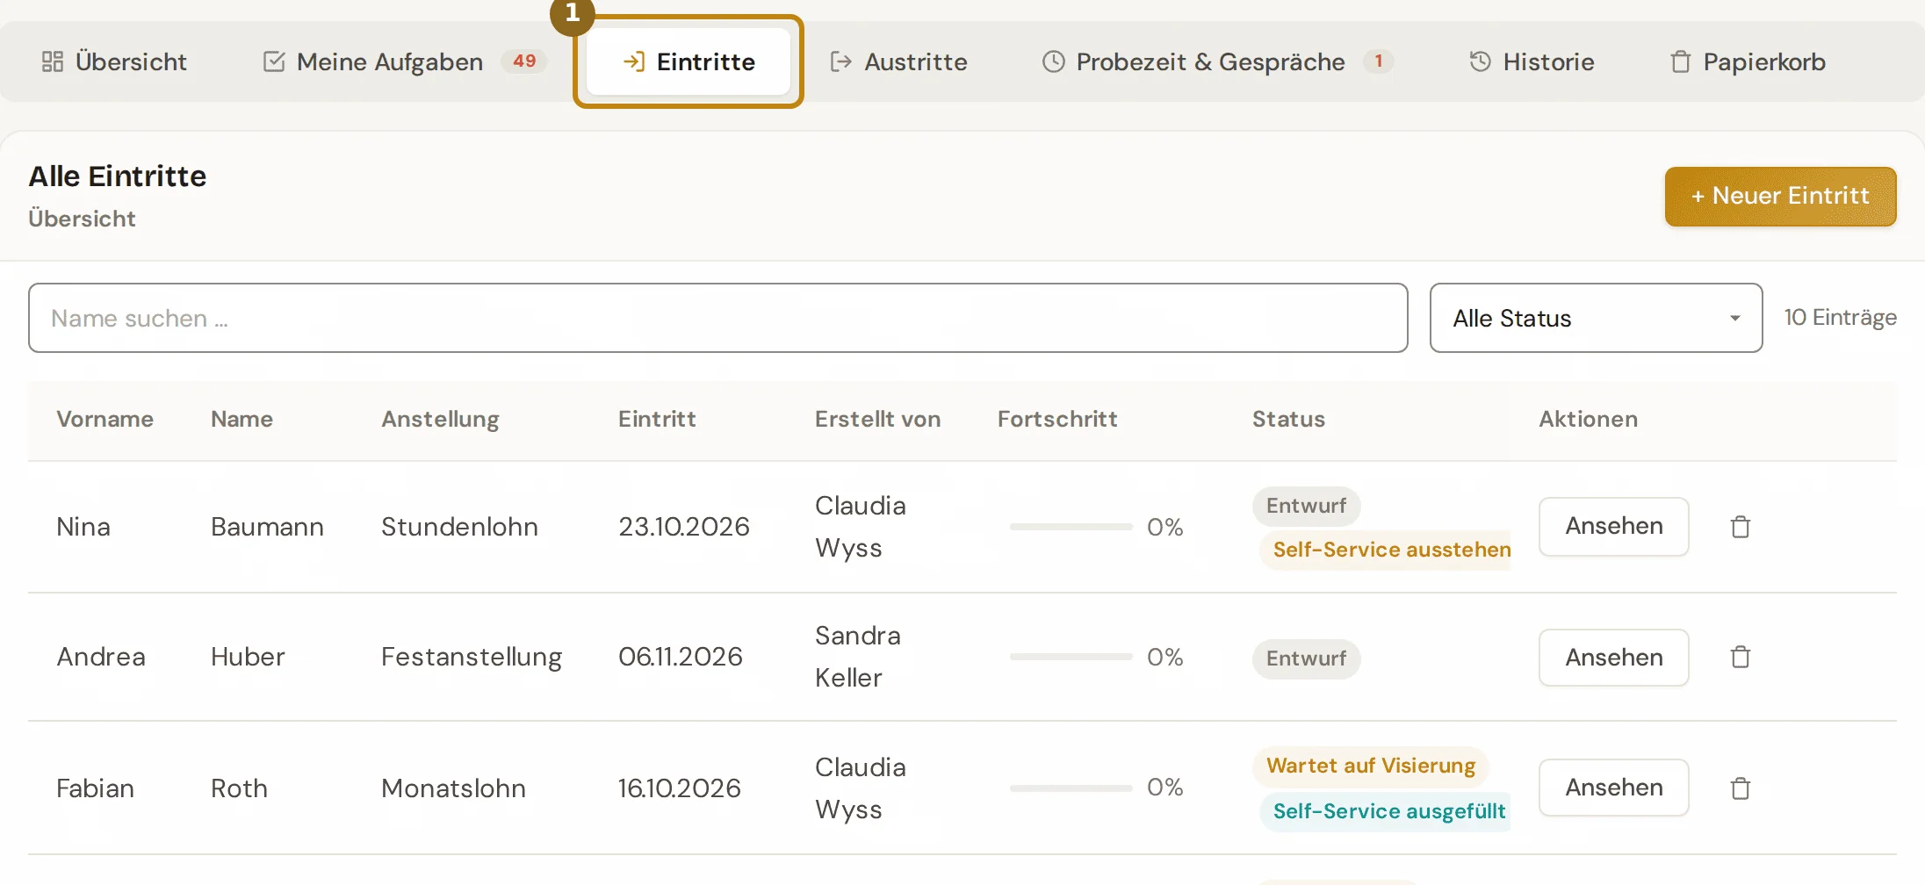Viewport: 1925px width, 885px height.
Task: Click the 10 Einträge count label
Action: (x=1840, y=318)
